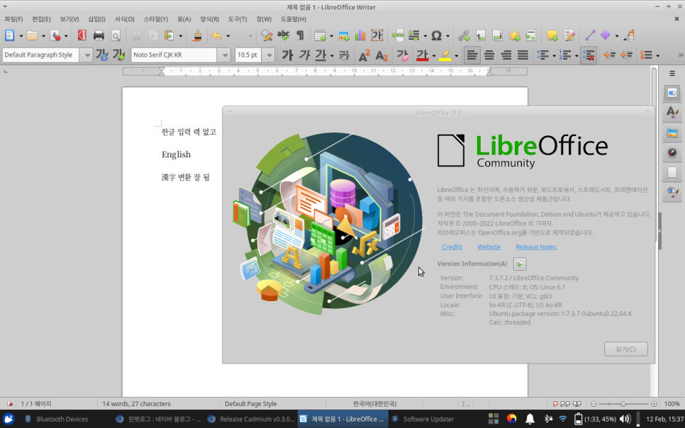685x428 pixels.
Task: Open the 편집(E) menu
Action: [41, 19]
